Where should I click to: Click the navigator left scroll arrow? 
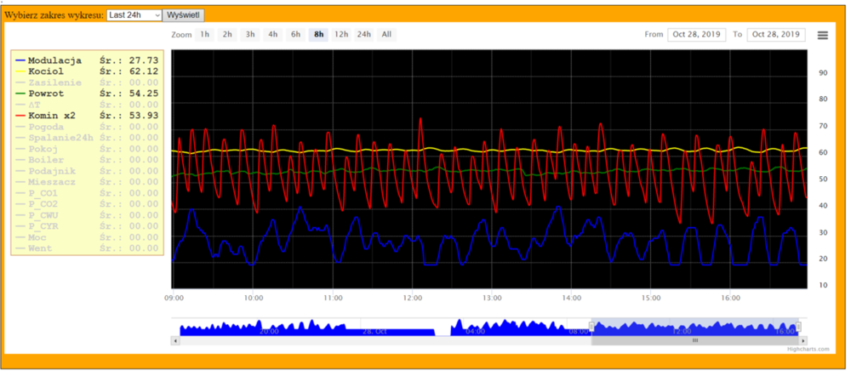175,340
